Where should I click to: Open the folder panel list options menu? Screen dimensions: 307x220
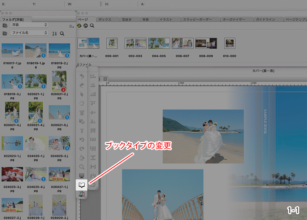(71, 26)
